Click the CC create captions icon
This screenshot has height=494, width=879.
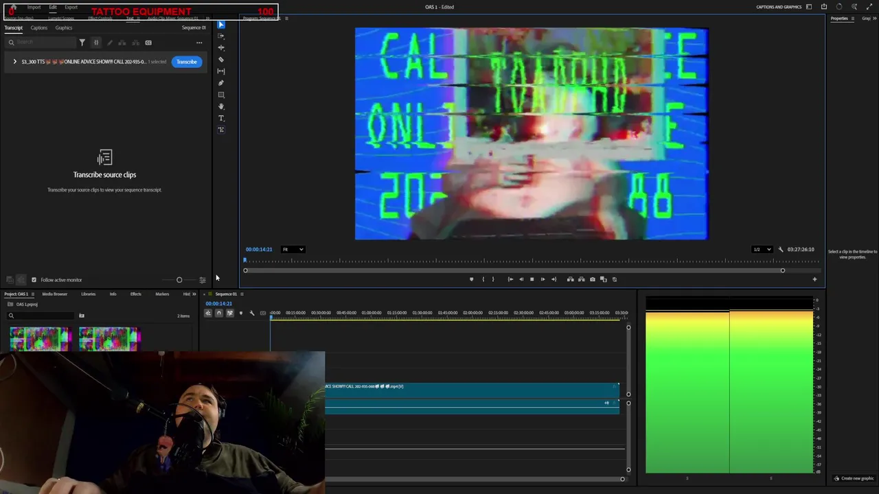pos(148,43)
